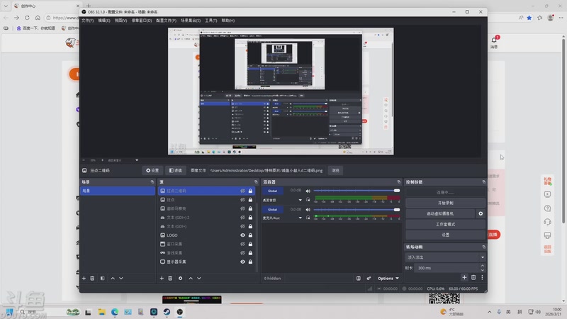Remove the selected scene with the trash icon
Screen dimensions: 567x319
click(x=92, y=278)
